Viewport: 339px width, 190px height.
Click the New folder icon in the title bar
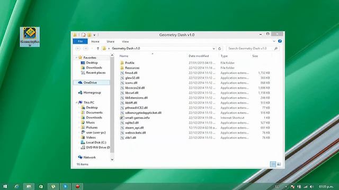tap(90, 35)
